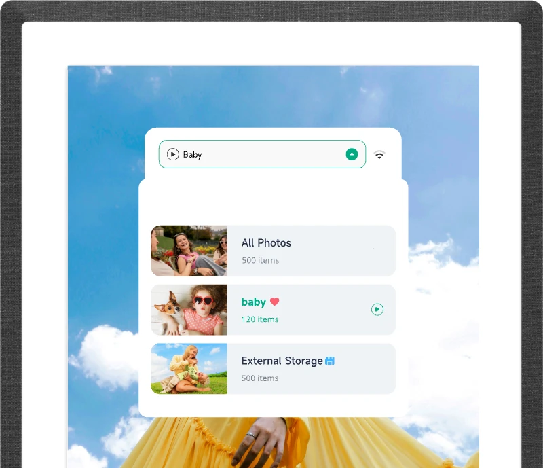Click the 500 items under External Storage
The width and height of the screenshot is (543, 468).
[260, 378]
